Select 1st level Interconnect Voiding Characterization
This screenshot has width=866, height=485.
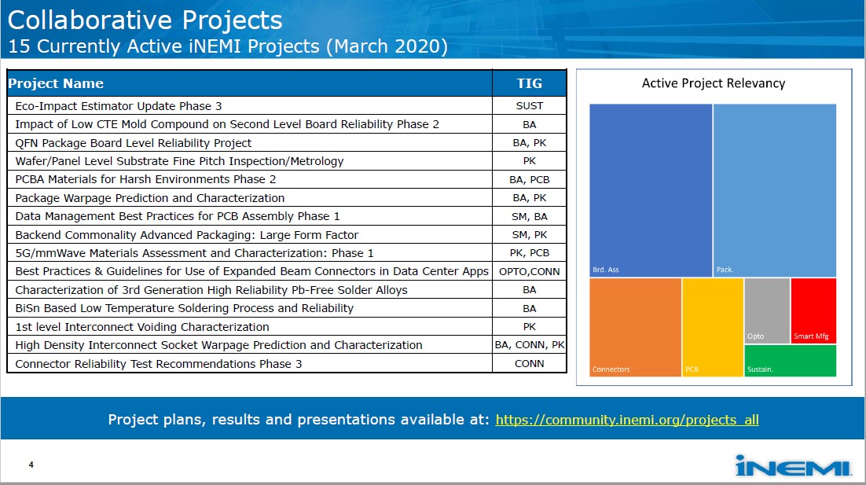pyautogui.click(x=142, y=327)
